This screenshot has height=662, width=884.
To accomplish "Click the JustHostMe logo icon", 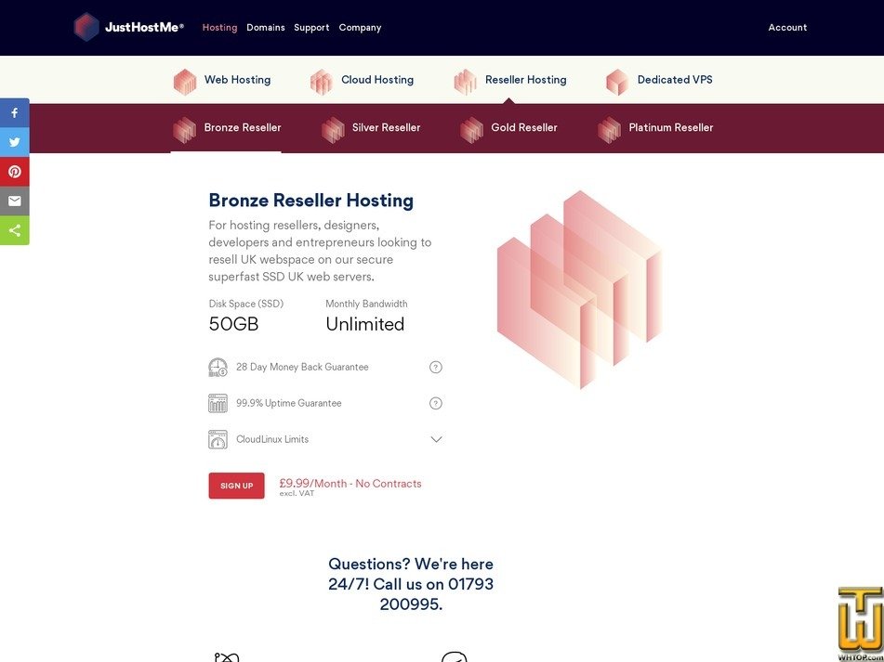I will coord(86,27).
